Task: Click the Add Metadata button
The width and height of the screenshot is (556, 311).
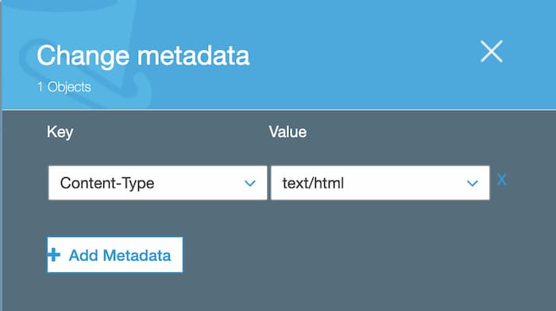Action: pos(115,255)
